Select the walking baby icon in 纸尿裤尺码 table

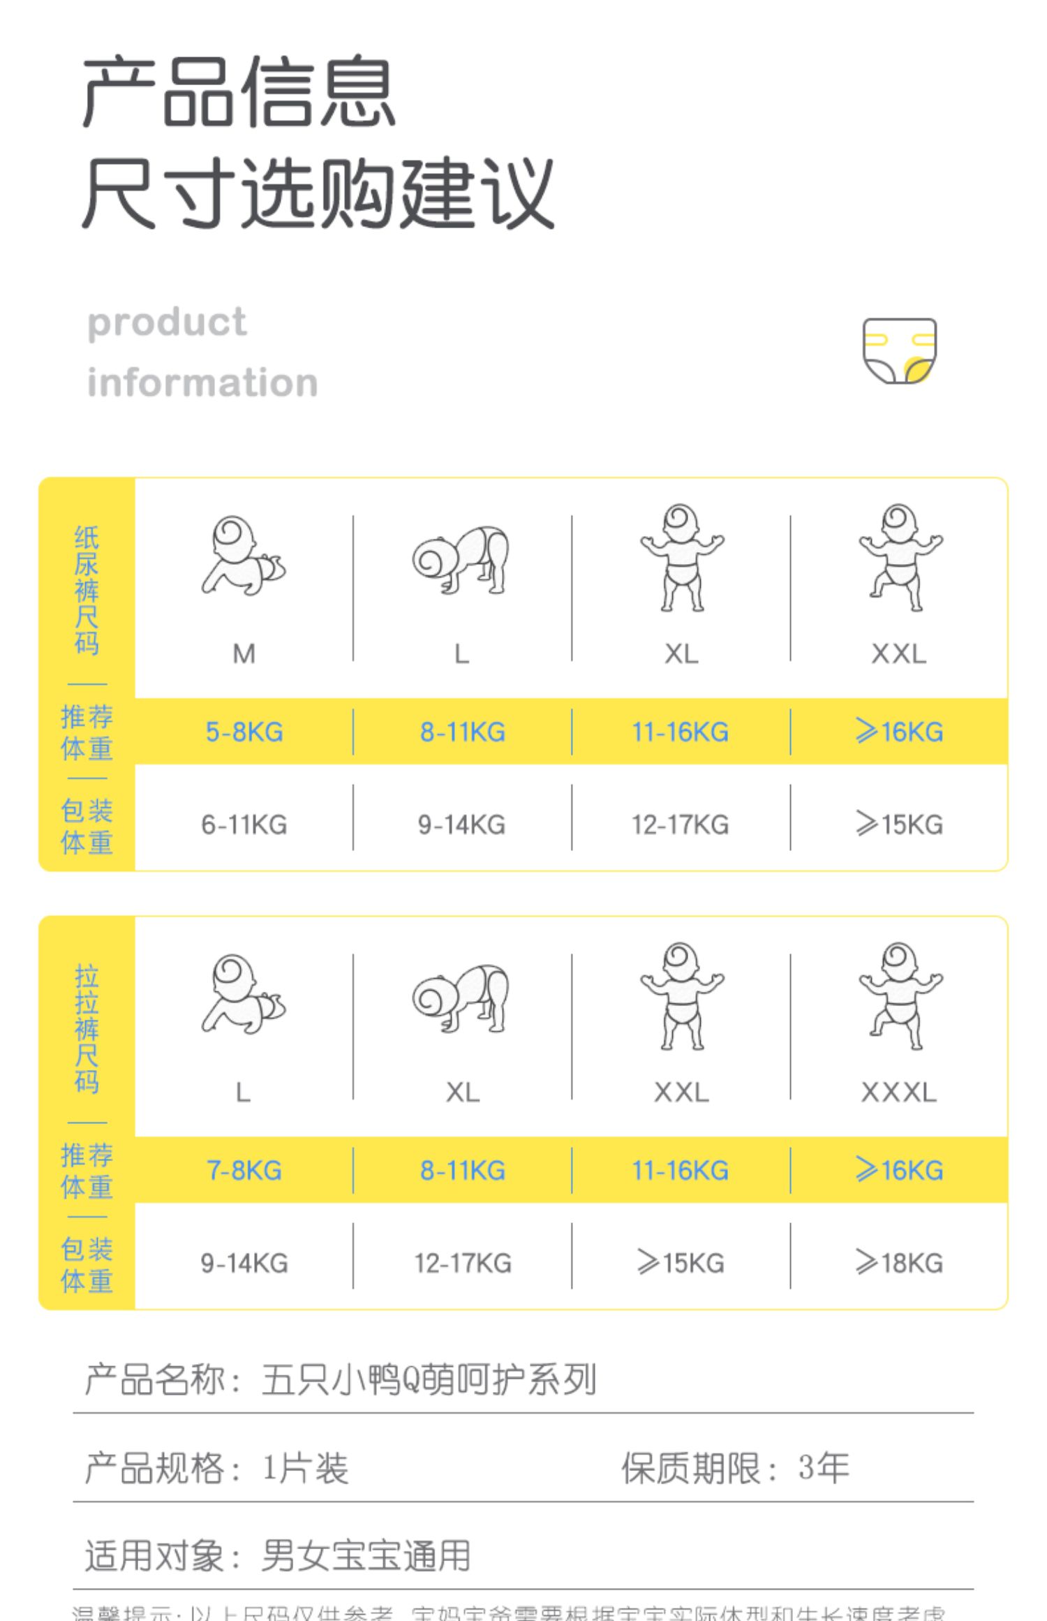(900, 558)
